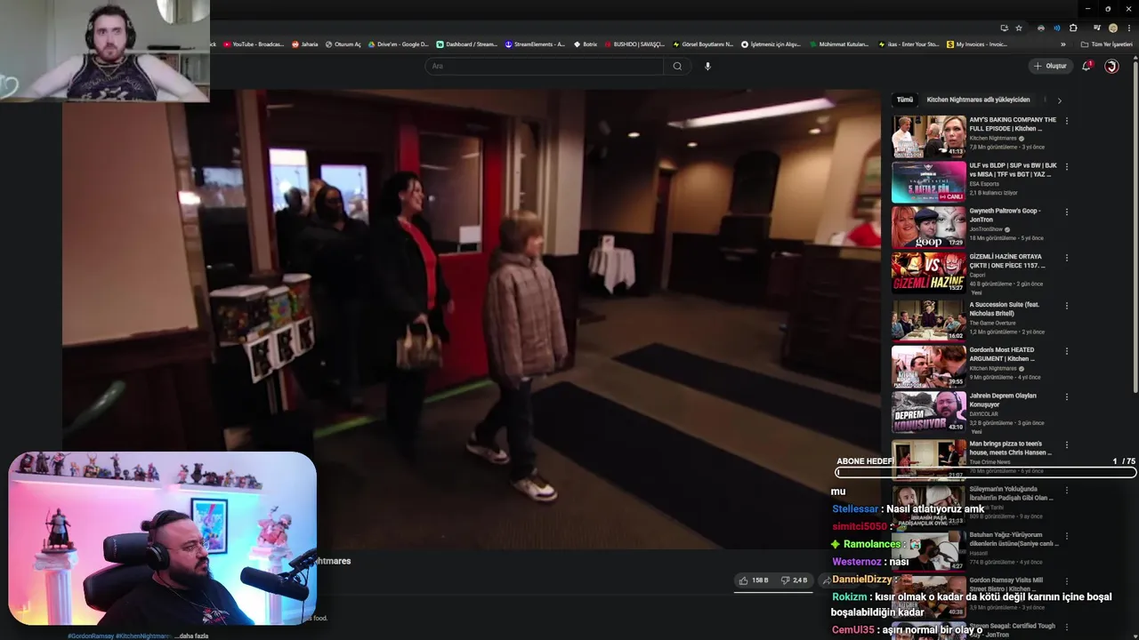This screenshot has width=1139, height=640.
Task: Bookmark this page with the star icon
Action: (1019, 28)
